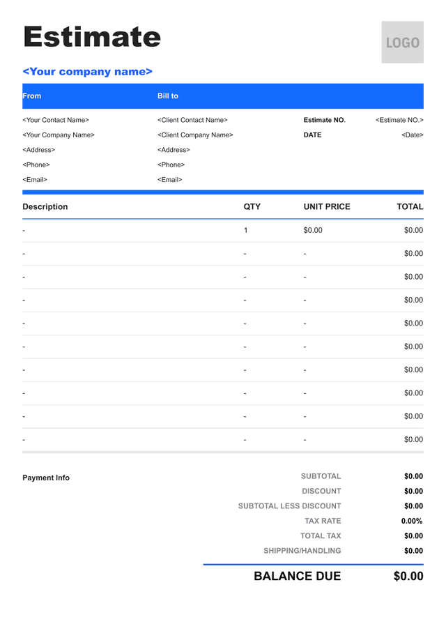Select the <Client Company Name> field
The width and height of the screenshot is (446, 631).
pos(195,135)
